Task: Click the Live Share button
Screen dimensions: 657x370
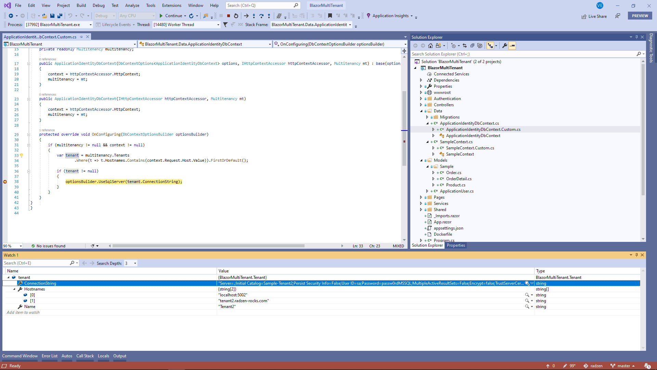Action: 594,16
